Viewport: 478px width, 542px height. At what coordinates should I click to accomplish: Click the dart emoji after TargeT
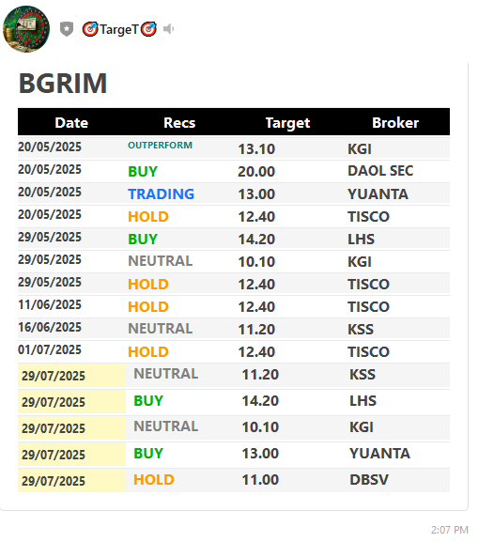tap(148, 29)
